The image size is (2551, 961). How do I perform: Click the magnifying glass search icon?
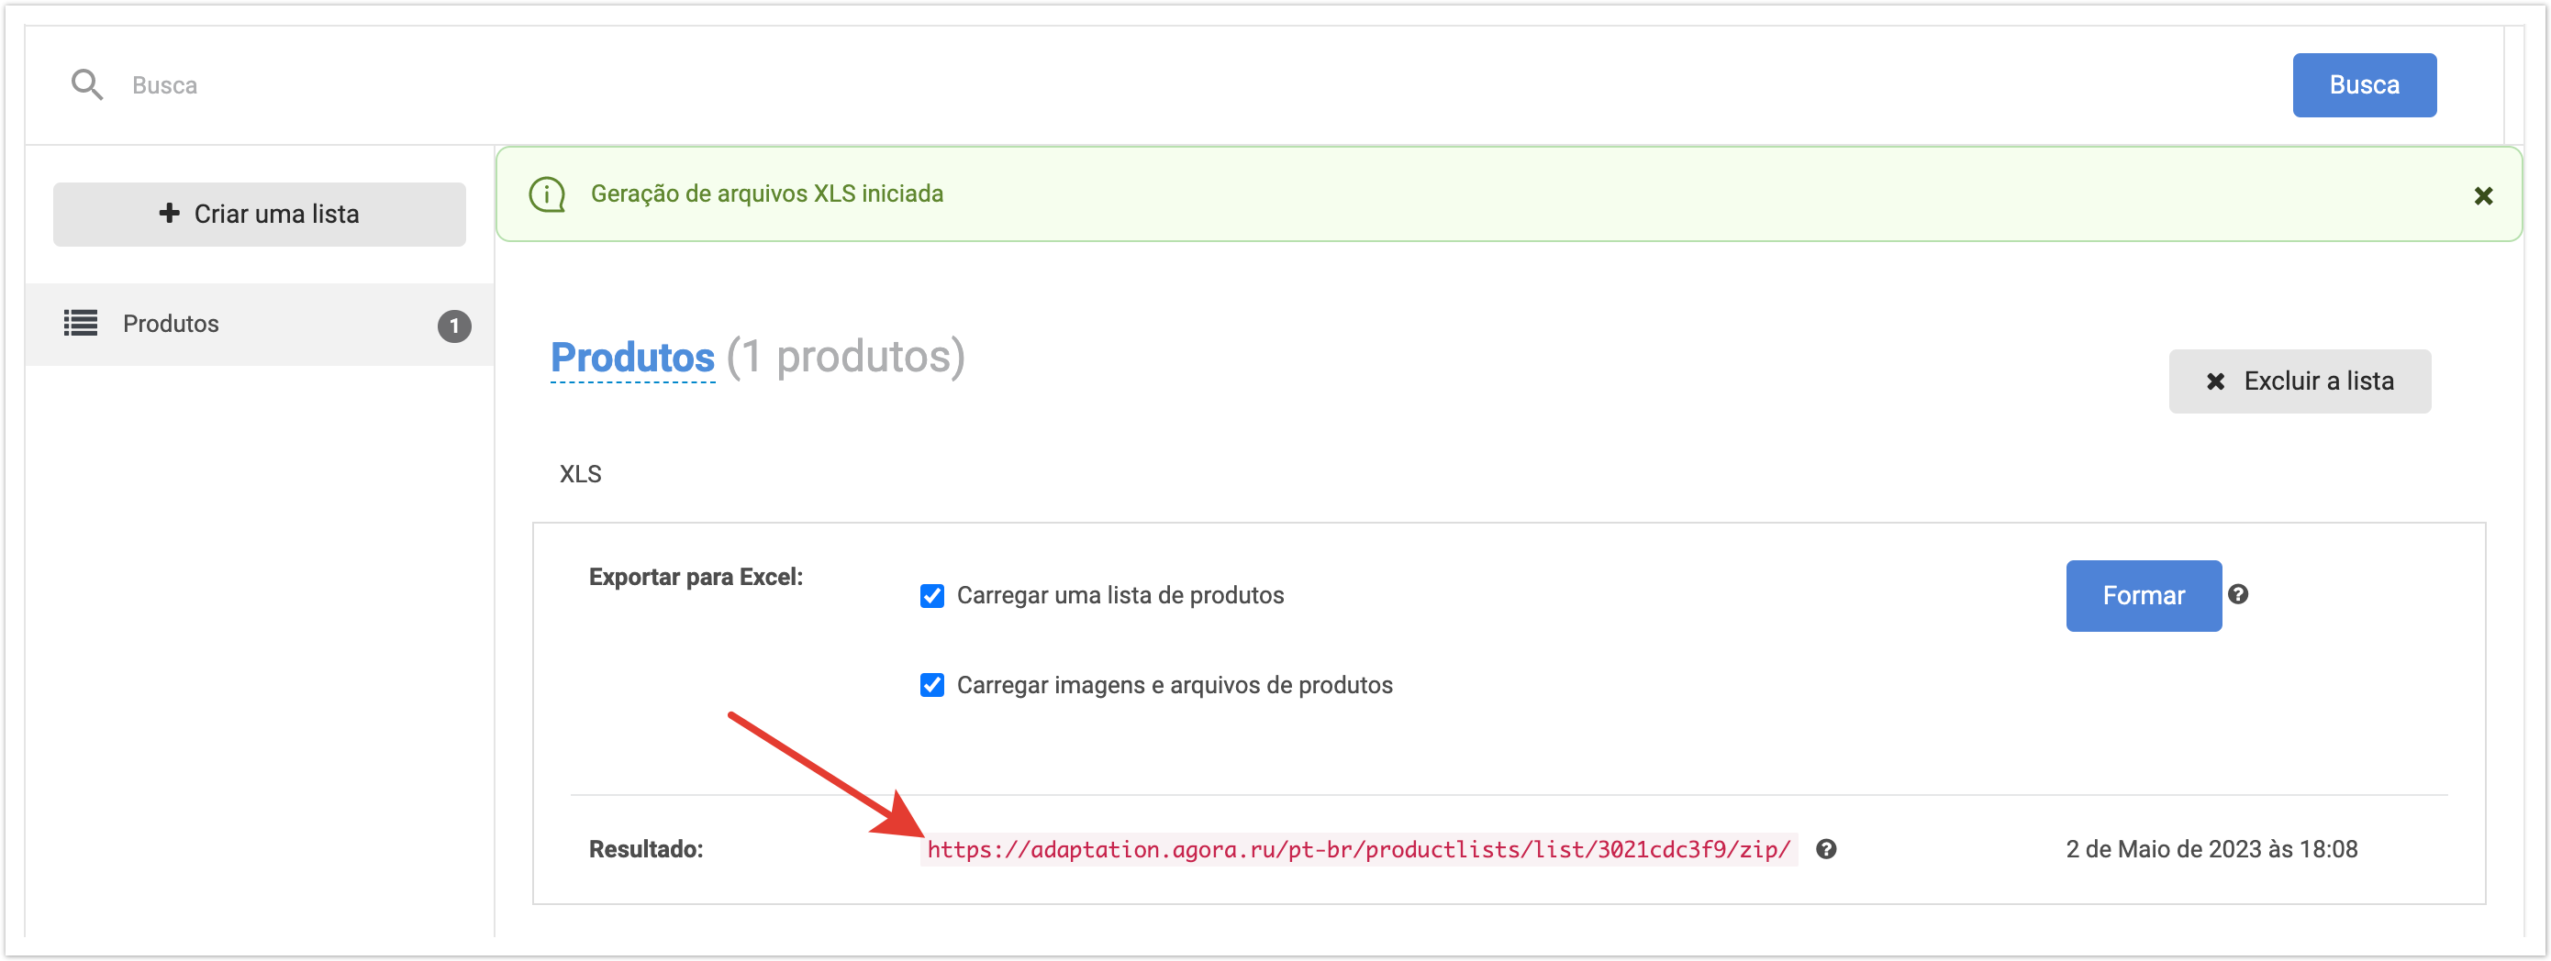click(87, 85)
